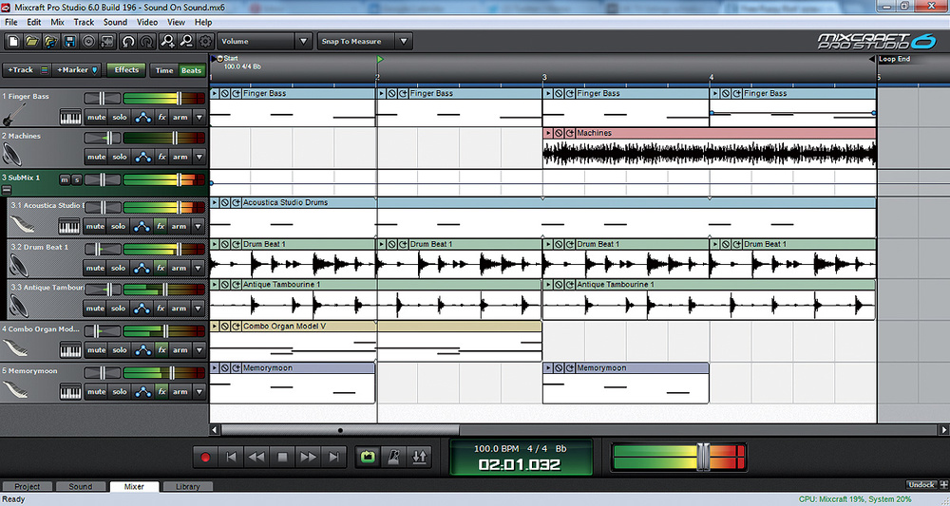Viewport: 950px width, 506px height.
Task: Arm the Finger Bass track
Action: [x=180, y=118]
